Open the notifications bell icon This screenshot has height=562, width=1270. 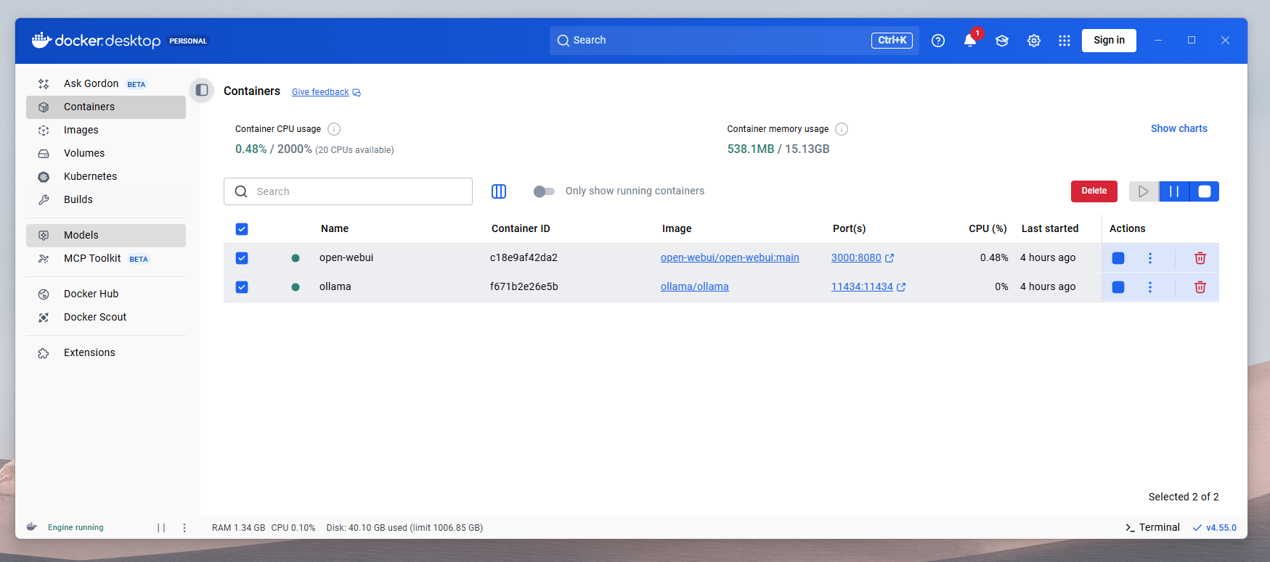(x=969, y=41)
